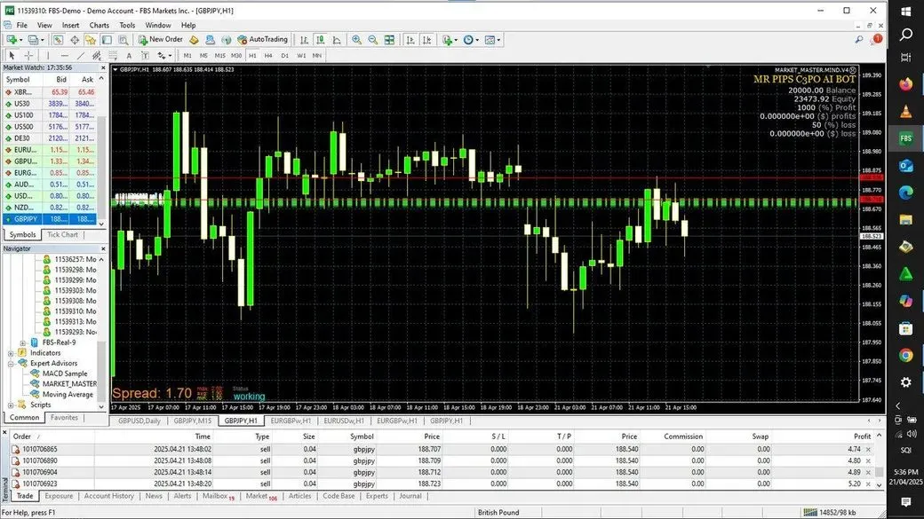Screen dimensions: 924x519
Task: Click the New Order button
Action: click(x=160, y=39)
